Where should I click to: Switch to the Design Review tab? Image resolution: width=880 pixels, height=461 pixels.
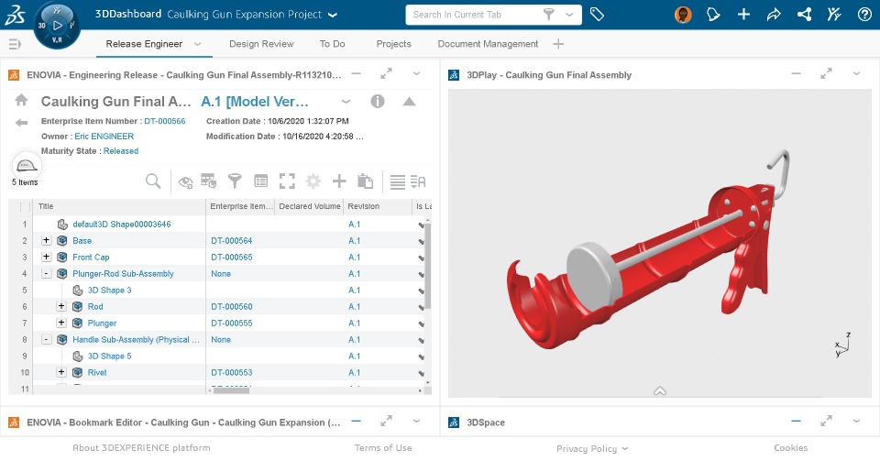[x=261, y=44]
